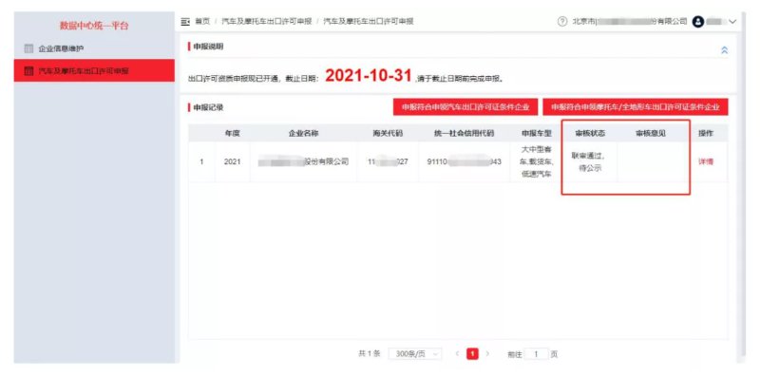Select page 1 in pagination
The image size is (761, 377).
coord(472,354)
